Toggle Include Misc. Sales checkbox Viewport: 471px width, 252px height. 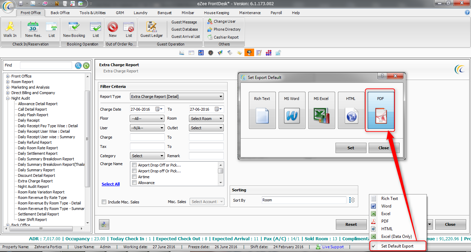click(104, 202)
